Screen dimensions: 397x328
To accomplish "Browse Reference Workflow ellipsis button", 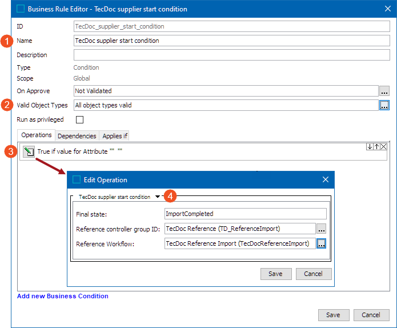I will pos(321,243).
